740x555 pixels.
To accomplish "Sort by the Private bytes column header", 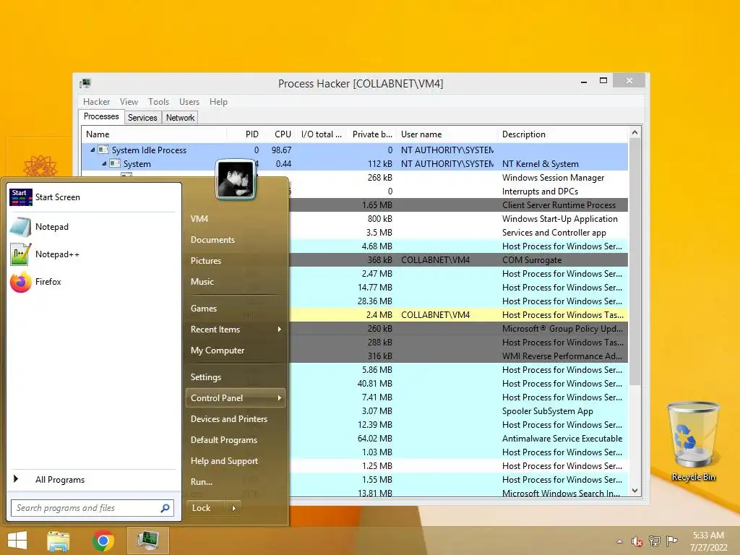I will pyautogui.click(x=372, y=134).
